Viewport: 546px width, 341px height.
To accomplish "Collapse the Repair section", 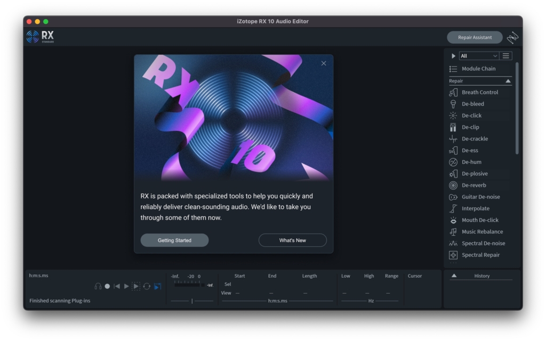I will [508, 81].
